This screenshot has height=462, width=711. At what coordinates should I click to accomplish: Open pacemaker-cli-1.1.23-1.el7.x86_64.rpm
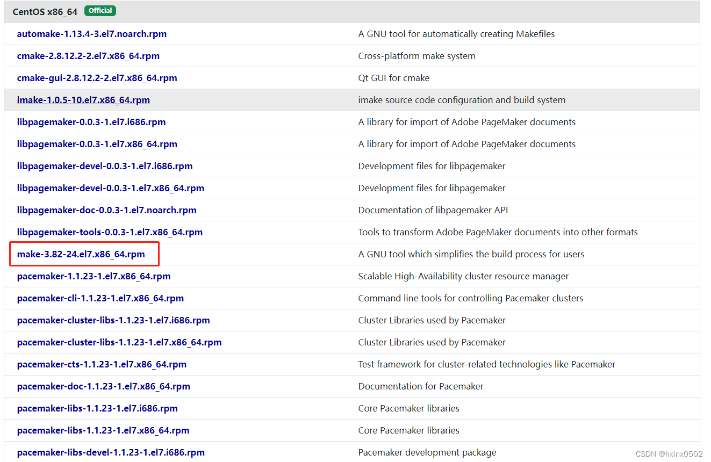coord(100,298)
